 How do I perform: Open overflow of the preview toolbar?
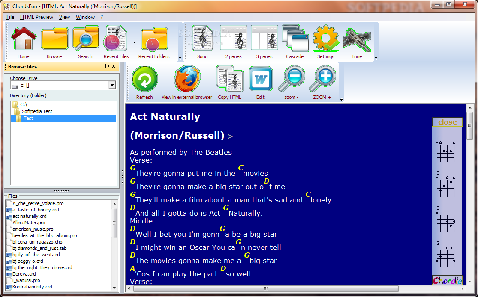(341, 99)
